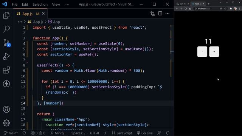
Task: Click Synchronize Changes icon in status bar
Action: pos(24,133)
